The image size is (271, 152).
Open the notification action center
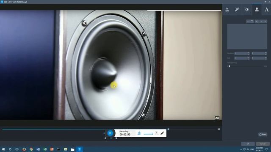pyautogui.click(x=267, y=149)
